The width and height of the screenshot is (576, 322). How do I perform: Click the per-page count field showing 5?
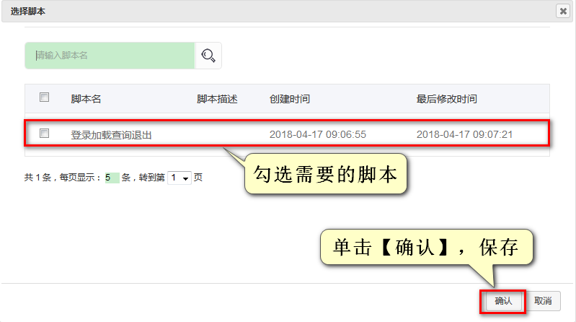point(111,178)
